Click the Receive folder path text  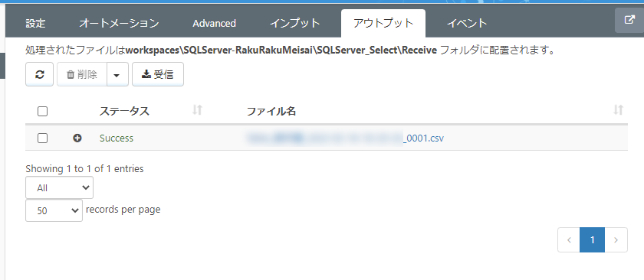click(281, 50)
